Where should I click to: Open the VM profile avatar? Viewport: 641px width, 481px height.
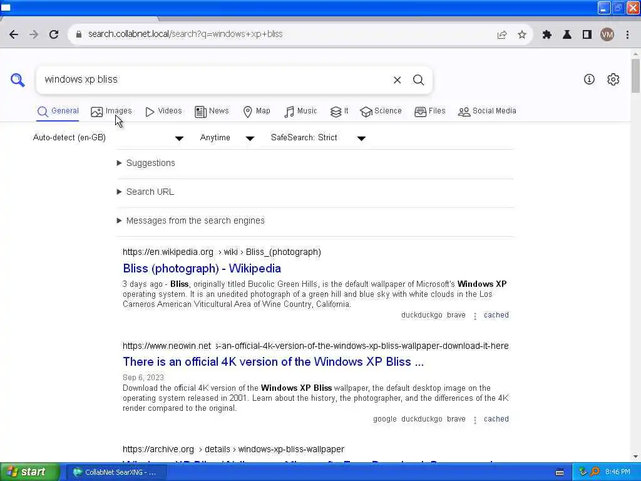point(607,35)
